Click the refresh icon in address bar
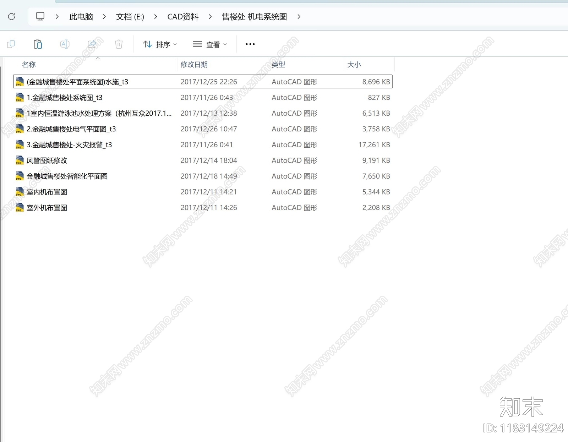This screenshot has width=568, height=442. 11,17
